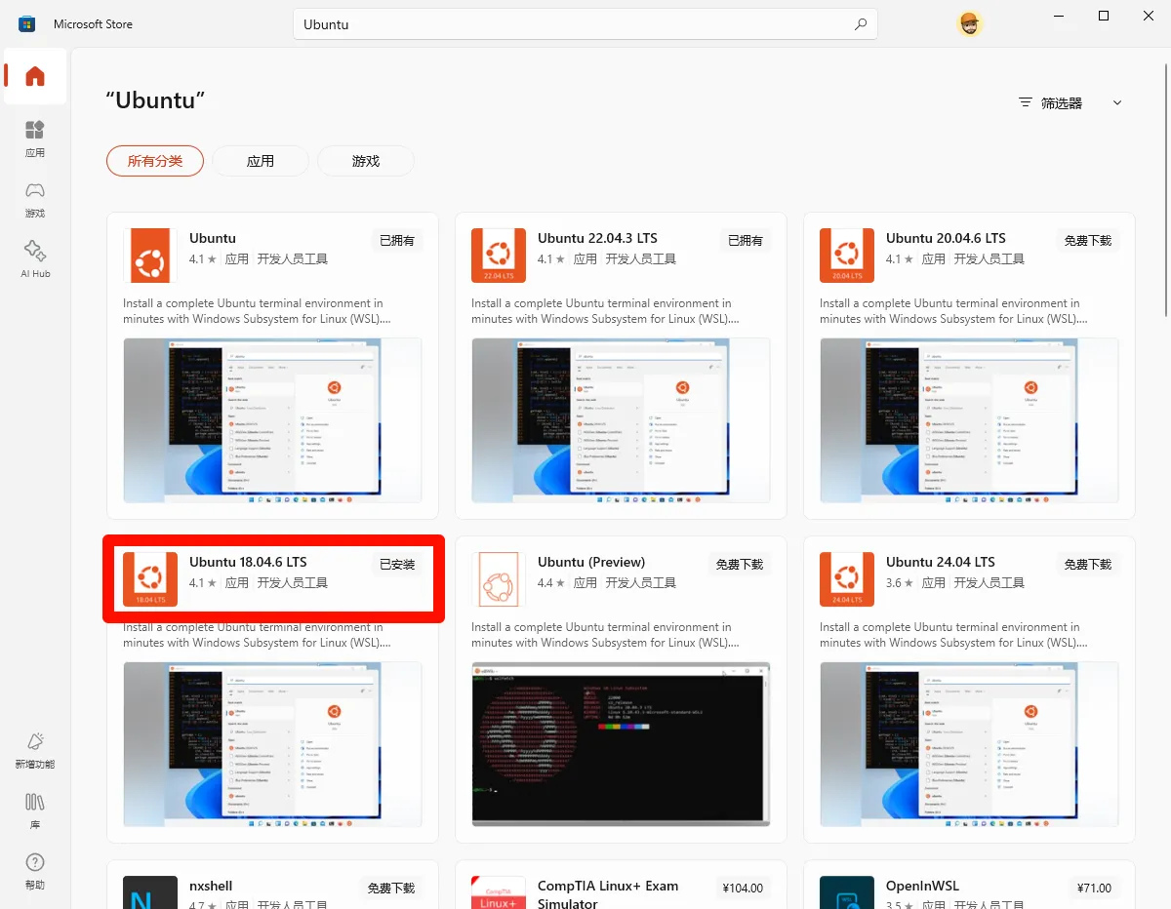Click the Ubuntu 18.04.6 LTS title

click(248, 562)
